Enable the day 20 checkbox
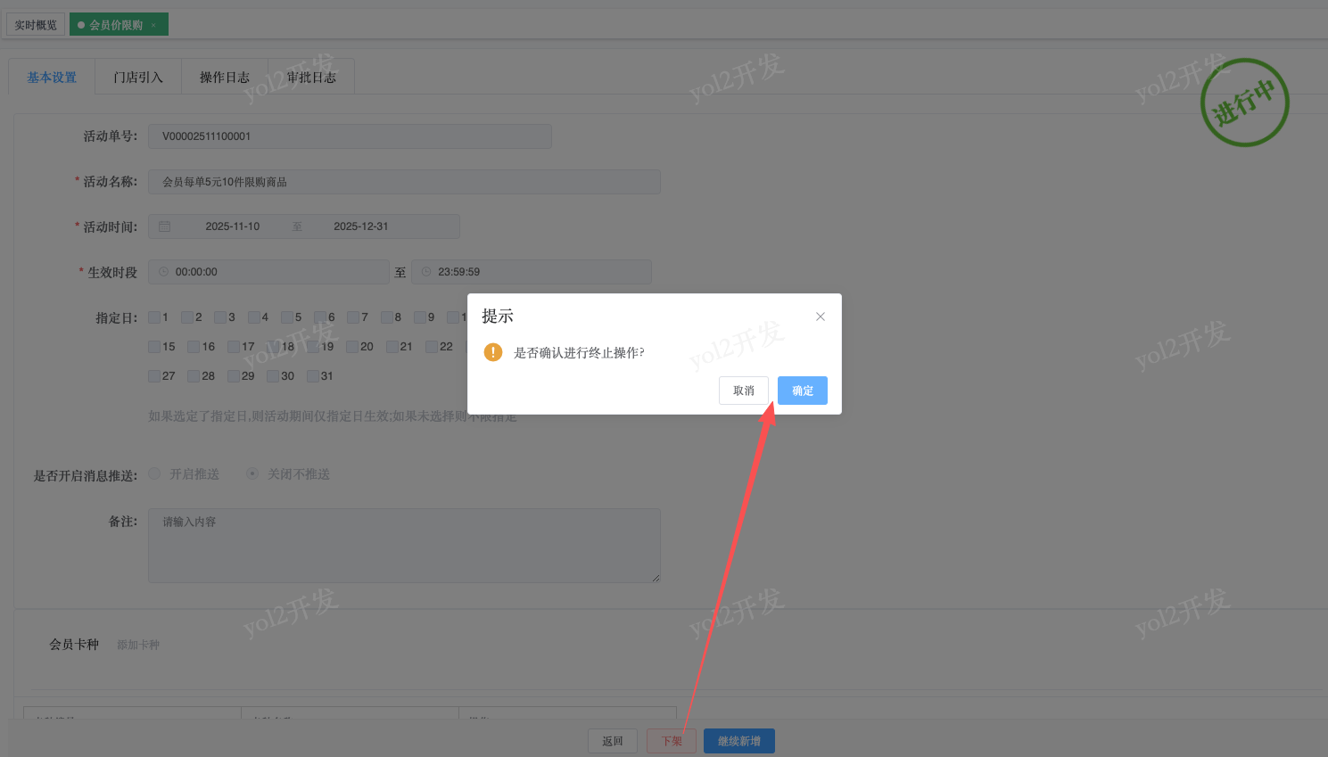The image size is (1328, 757). tap(352, 347)
